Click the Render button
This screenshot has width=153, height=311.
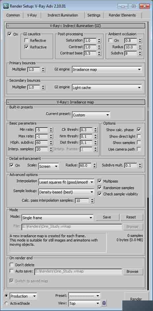[136, 299]
